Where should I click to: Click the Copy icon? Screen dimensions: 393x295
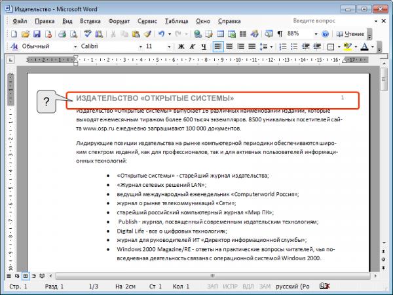tap(124, 34)
